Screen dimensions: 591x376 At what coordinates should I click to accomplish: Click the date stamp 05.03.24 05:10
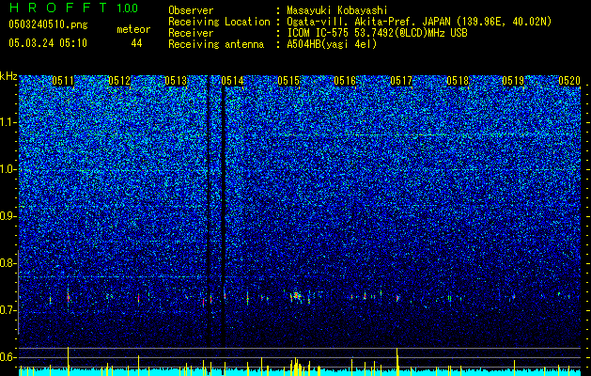click(48, 43)
